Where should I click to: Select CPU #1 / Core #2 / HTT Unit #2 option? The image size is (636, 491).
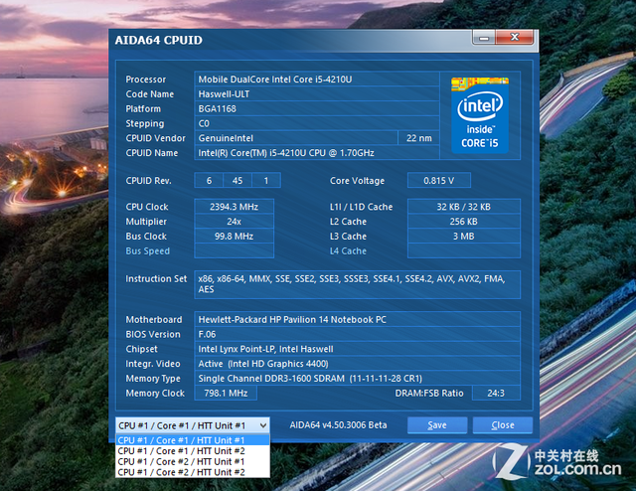tap(192, 472)
